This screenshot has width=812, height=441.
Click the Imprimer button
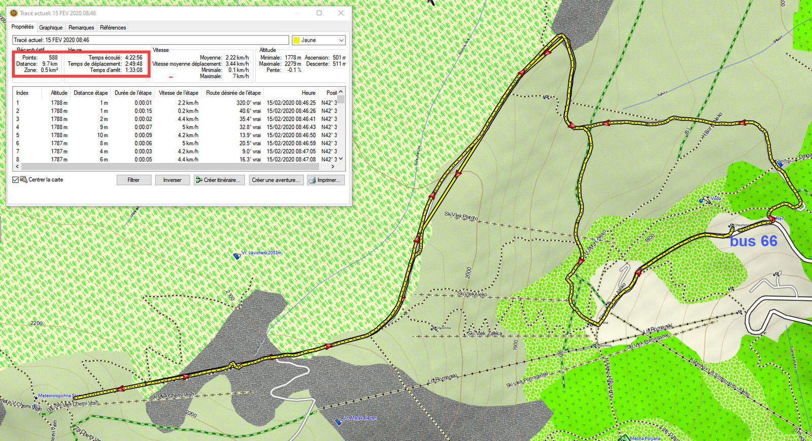[326, 180]
